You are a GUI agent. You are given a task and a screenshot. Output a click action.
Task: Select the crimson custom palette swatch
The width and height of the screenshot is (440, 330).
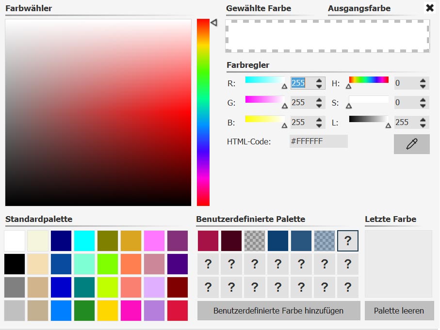point(208,241)
